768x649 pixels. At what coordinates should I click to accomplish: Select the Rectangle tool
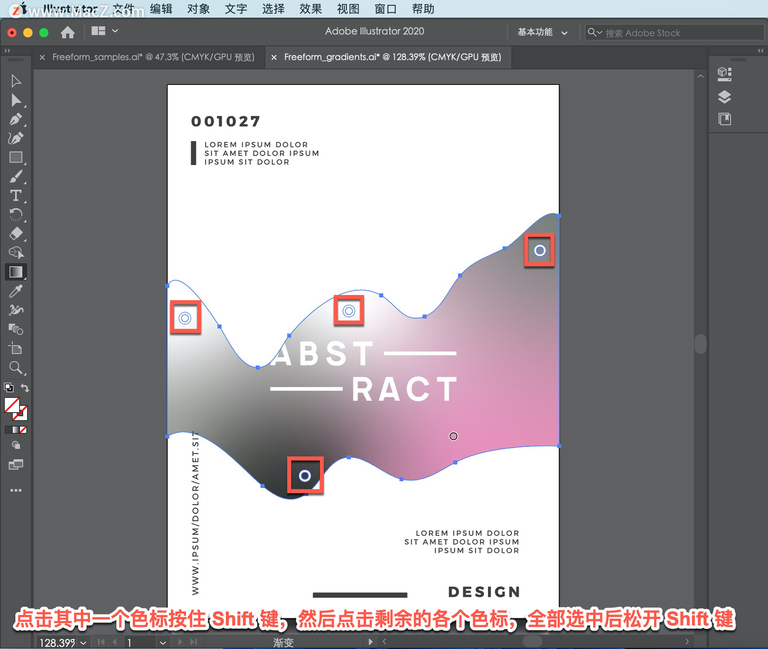16,157
